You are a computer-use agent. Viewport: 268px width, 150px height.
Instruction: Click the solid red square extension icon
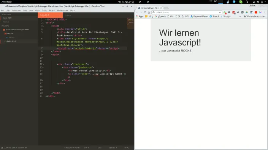pos(256,12)
